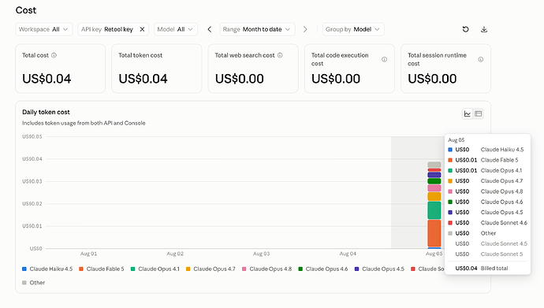Open the Total code execution cost info icon
The image size is (544, 308).
384,59
